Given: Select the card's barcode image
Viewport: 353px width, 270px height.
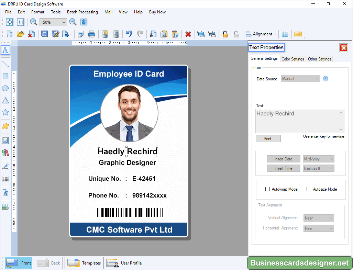Looking at the screenshot, I should coord(130,212).
